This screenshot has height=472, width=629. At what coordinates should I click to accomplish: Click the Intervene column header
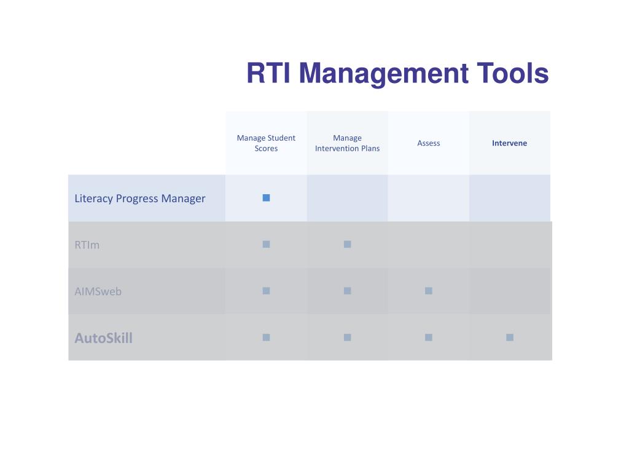pos(509,143)
